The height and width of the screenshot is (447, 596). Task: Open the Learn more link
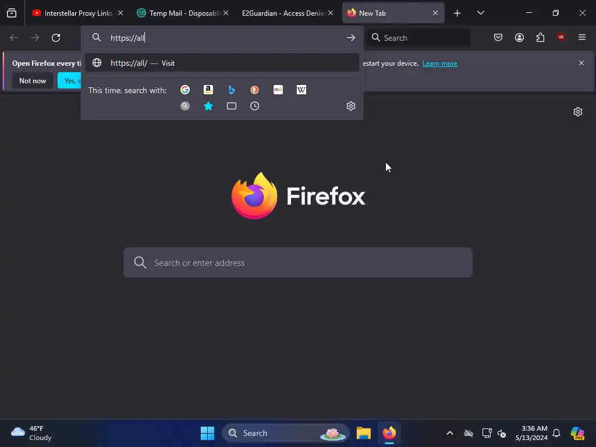click(440, 63)
